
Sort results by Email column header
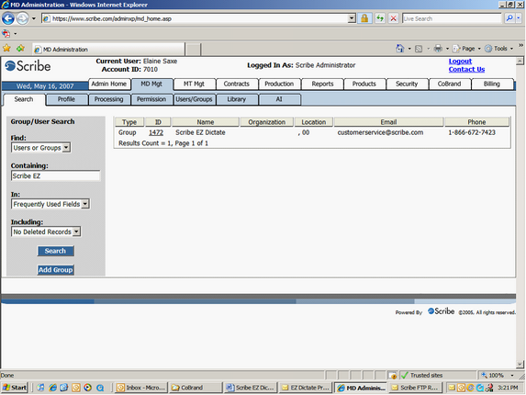388,122
